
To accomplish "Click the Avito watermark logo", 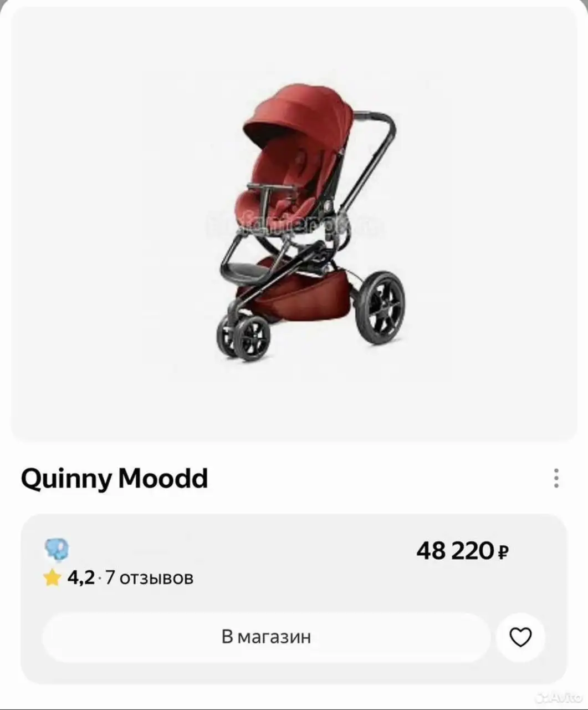I will 559,697.
